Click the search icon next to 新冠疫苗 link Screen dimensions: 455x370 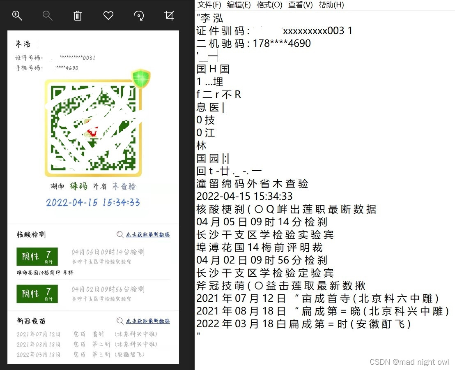pos(120,321)
